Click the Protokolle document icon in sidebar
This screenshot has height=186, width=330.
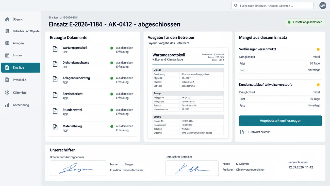(x=7, y=80)
